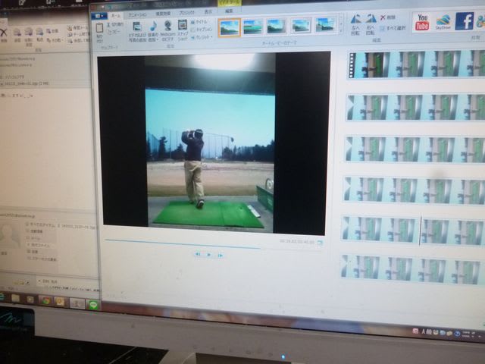Click the Delete X icon in mail window
The width and height of the screenshot is (485, 364).
pos(4,34)
